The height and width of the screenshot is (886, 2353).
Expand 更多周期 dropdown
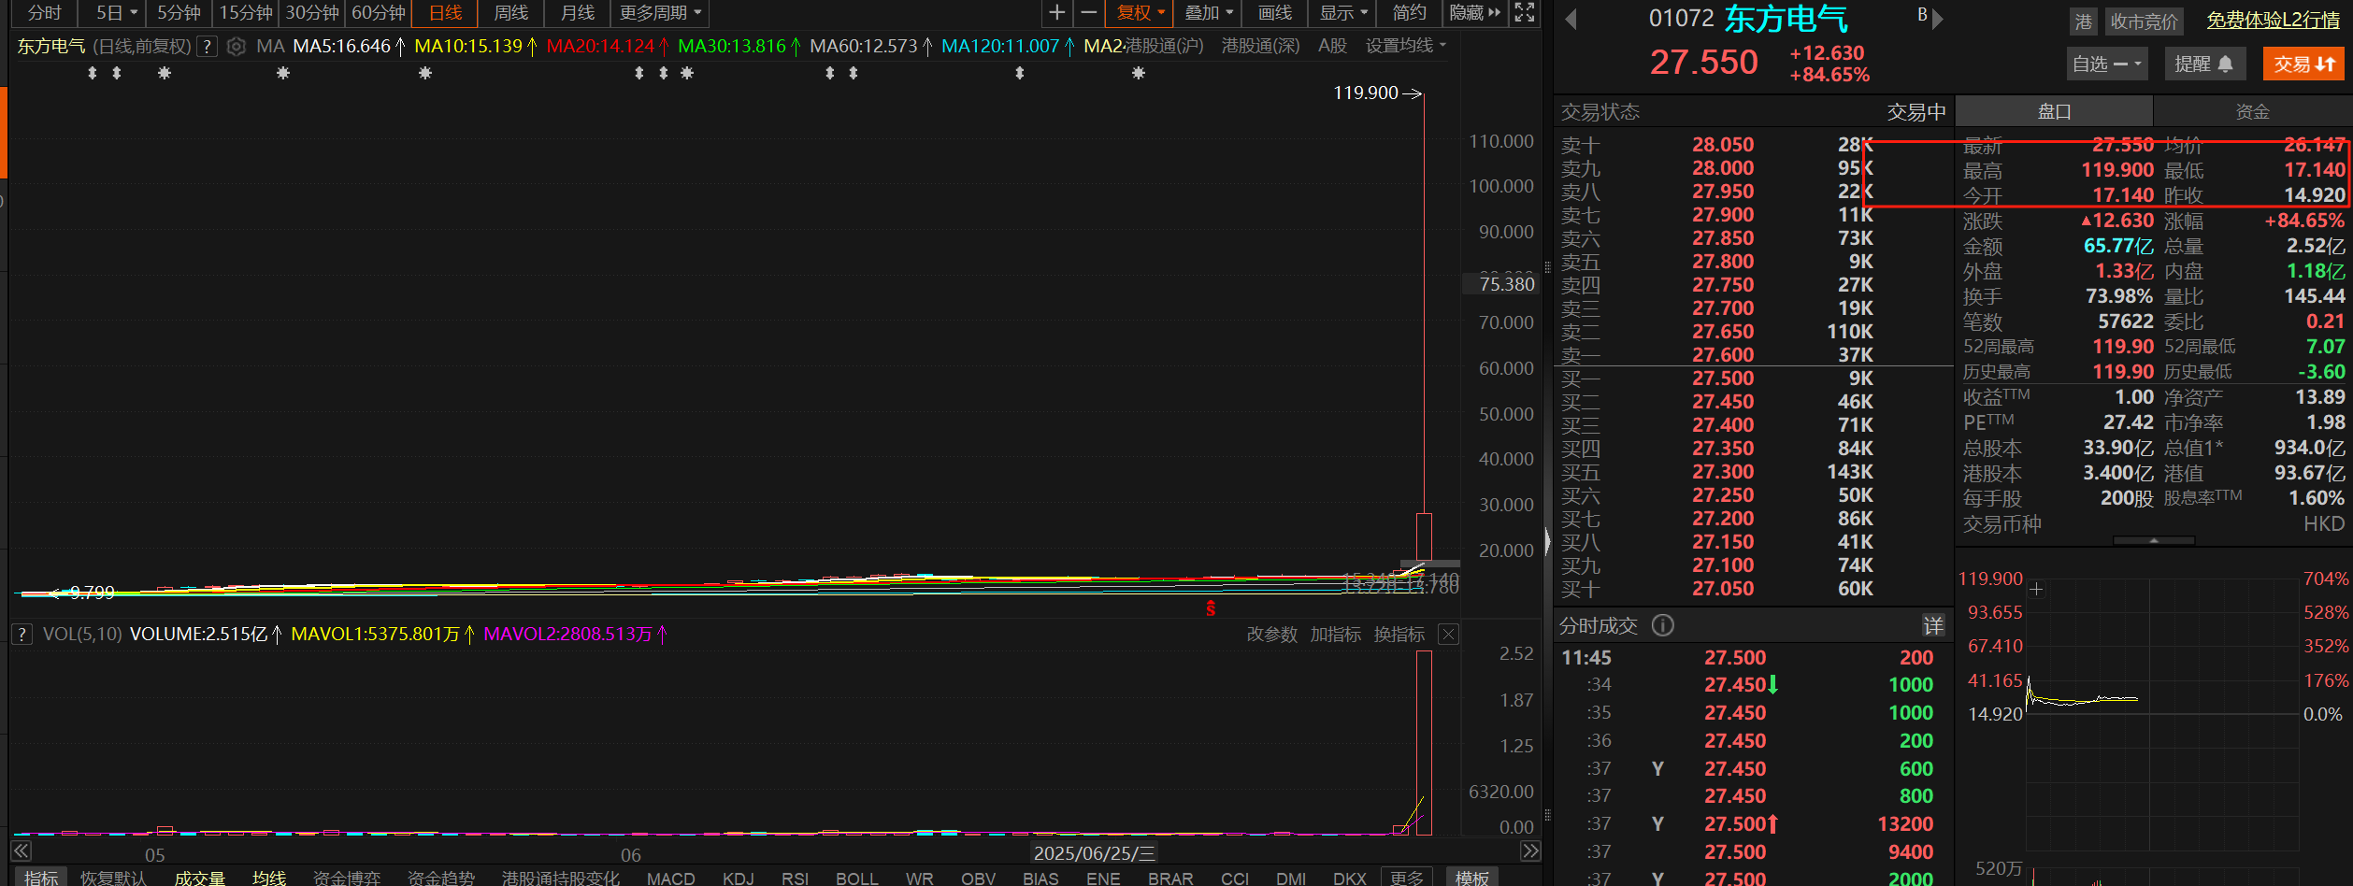pos(660,13)
